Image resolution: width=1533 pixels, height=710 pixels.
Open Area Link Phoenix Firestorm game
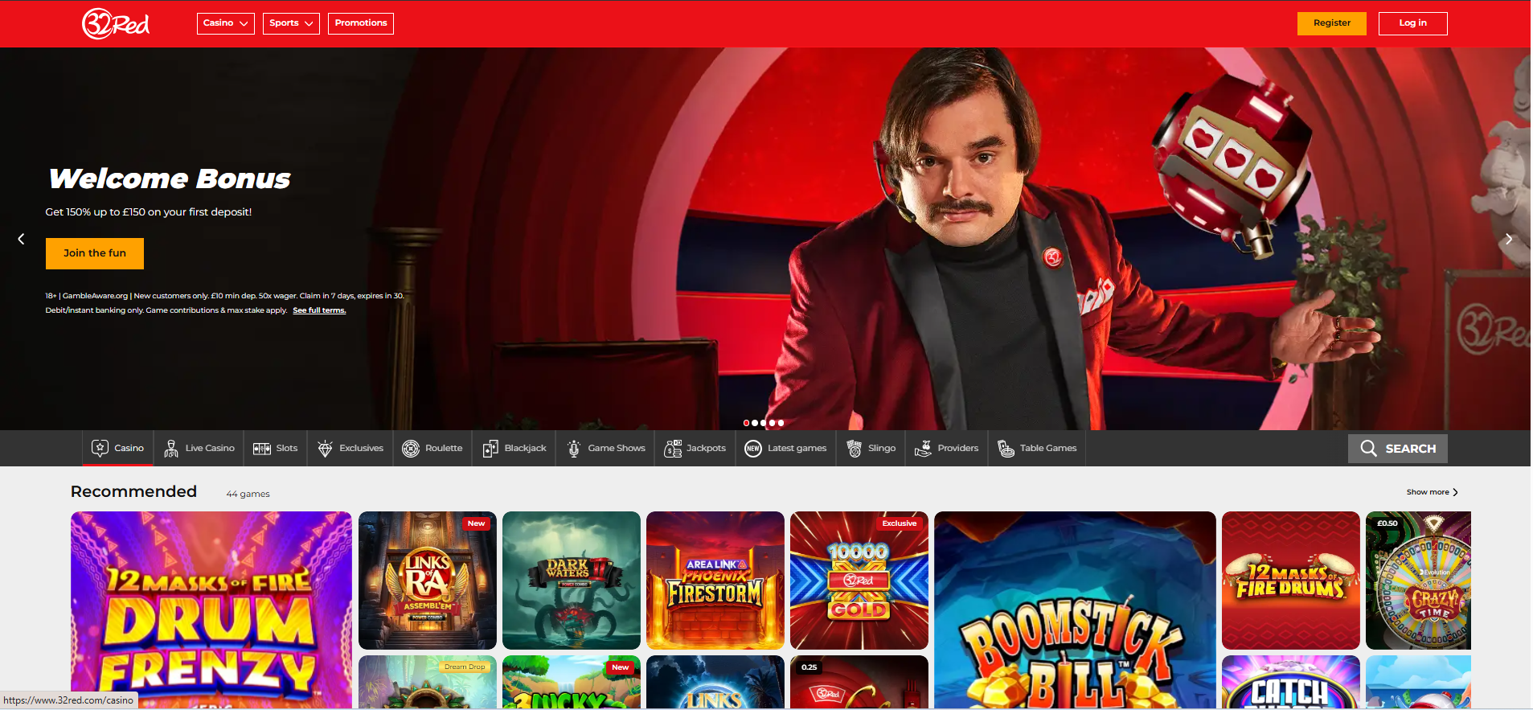pyautogui.click(x=715, y=581)
